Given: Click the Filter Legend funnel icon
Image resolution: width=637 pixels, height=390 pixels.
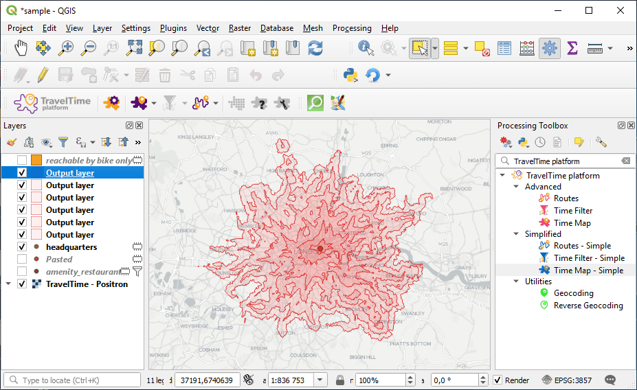Looking at the screenshot, I should pyautogui.click(x=63, y=142).
